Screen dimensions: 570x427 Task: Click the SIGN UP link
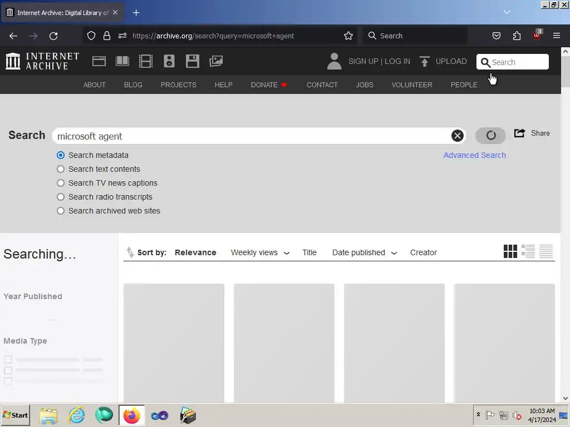(363, 61)
